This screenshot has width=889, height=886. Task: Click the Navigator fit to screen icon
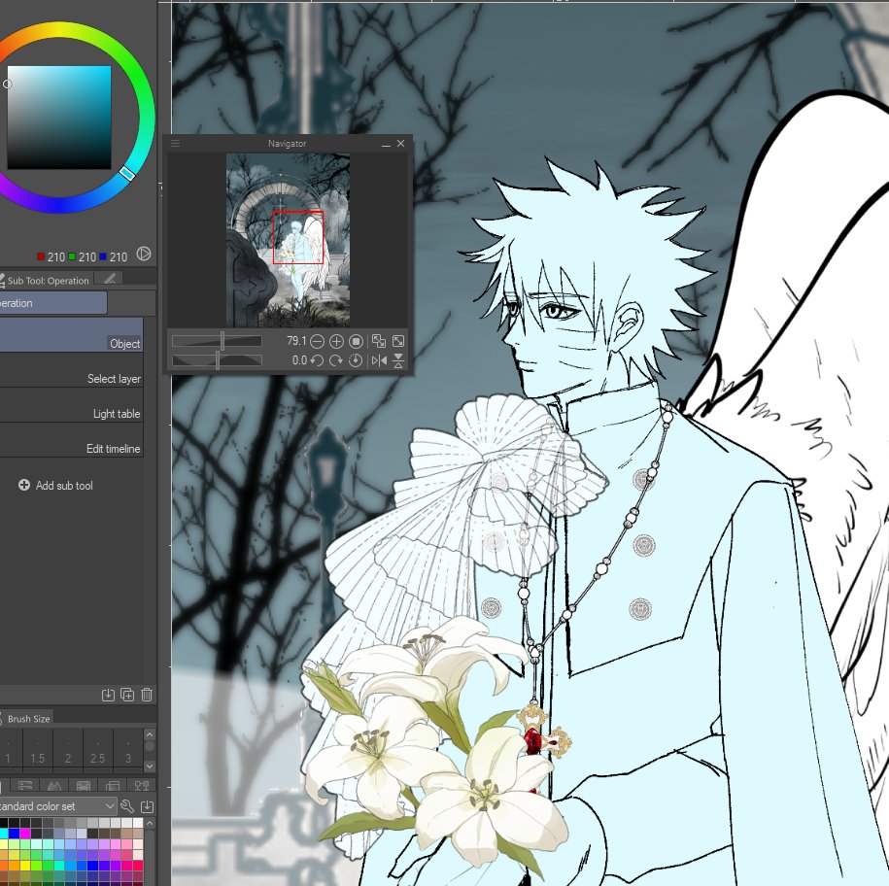(x=379, y=341)
